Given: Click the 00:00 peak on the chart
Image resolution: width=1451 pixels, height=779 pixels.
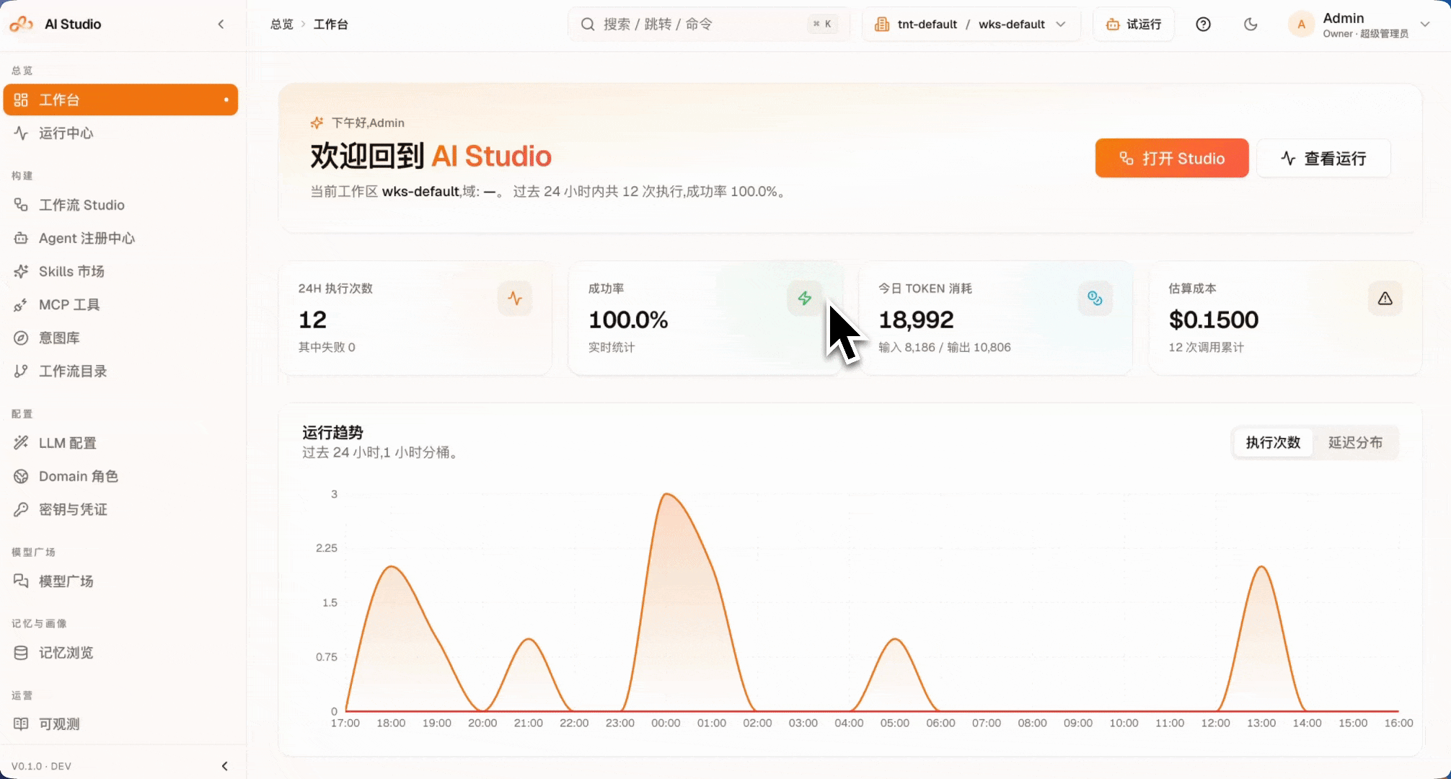Looking at the screenshot, I should (667, 495).
